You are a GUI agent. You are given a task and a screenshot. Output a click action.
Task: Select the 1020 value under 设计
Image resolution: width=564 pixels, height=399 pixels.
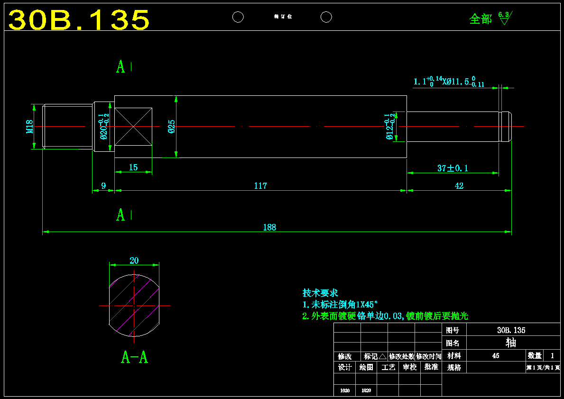click(344, 391)
